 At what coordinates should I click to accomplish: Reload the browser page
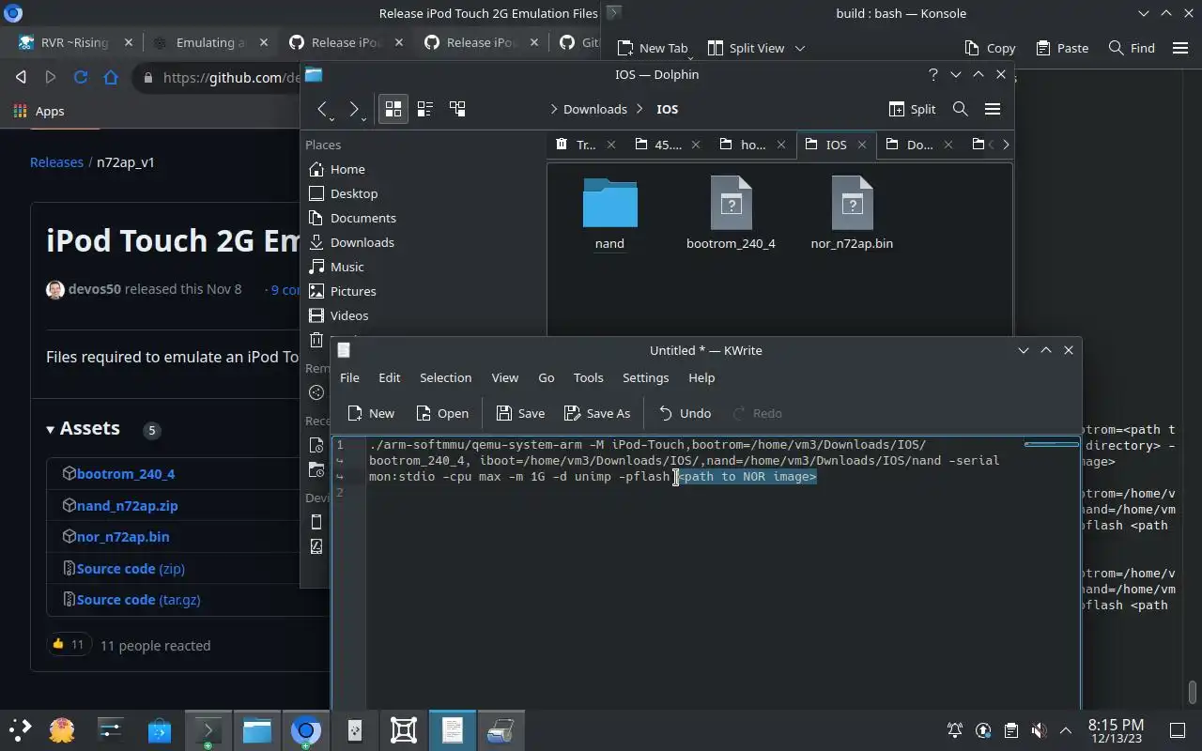click(x=81, y=78)
